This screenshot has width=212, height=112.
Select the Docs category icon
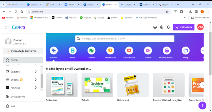tap(73, 50)
